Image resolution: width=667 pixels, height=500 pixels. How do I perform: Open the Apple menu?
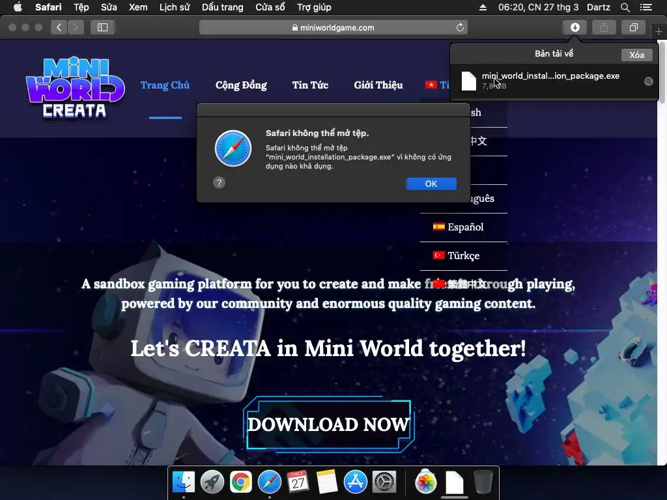pos(18,7)
